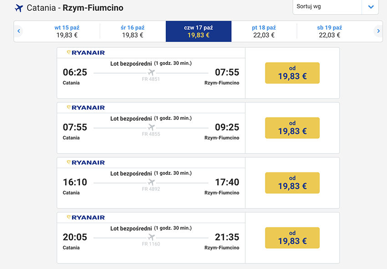Click Ryanair logo on 06:25 flight

[86, 52]
